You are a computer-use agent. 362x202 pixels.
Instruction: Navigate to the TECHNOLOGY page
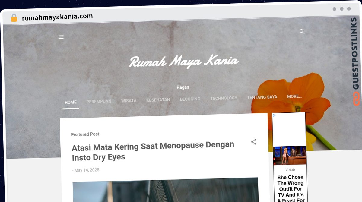[x=224, y=98]
